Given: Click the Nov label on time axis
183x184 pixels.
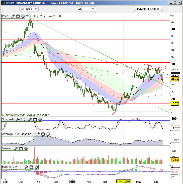Looking at the screenshot, I should tap(39, 182).
